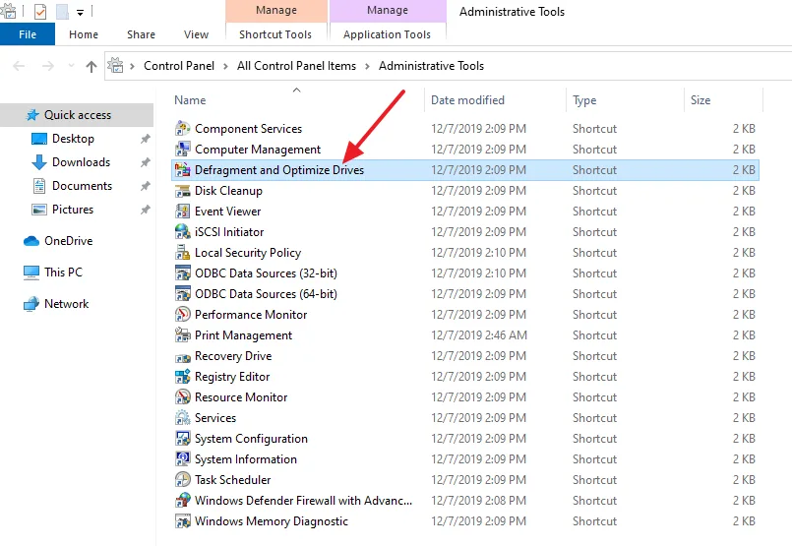Select the Performance Monitor icon
The image size is (792, 546).
(x=182, y=315)
